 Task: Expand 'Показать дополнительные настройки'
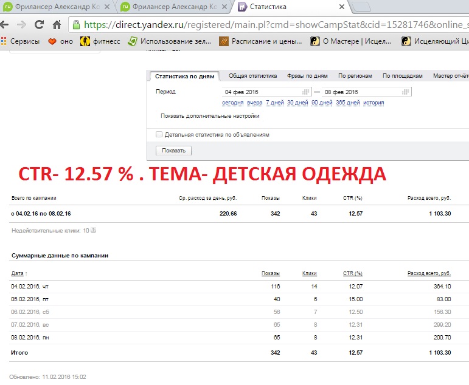coord(210,116)
